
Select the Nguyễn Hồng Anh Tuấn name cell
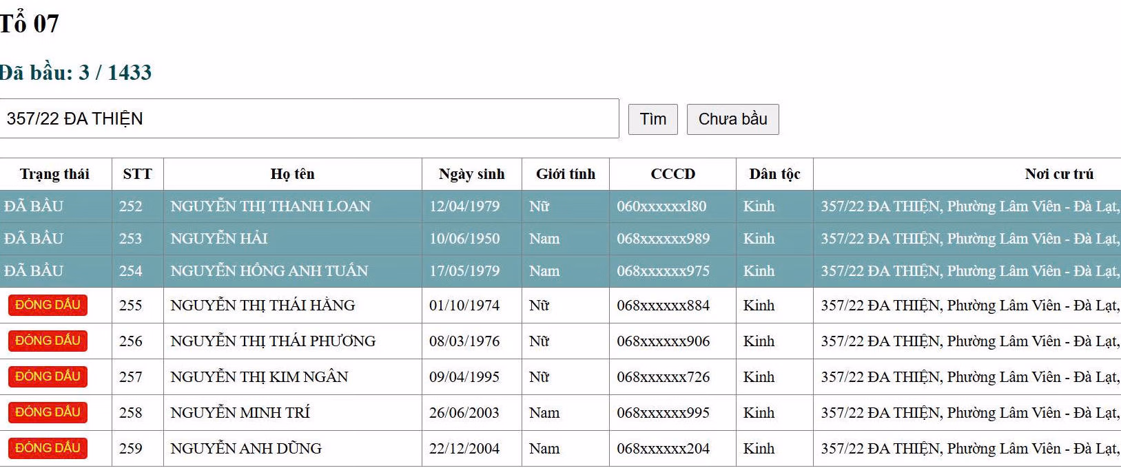click(269, 271)
